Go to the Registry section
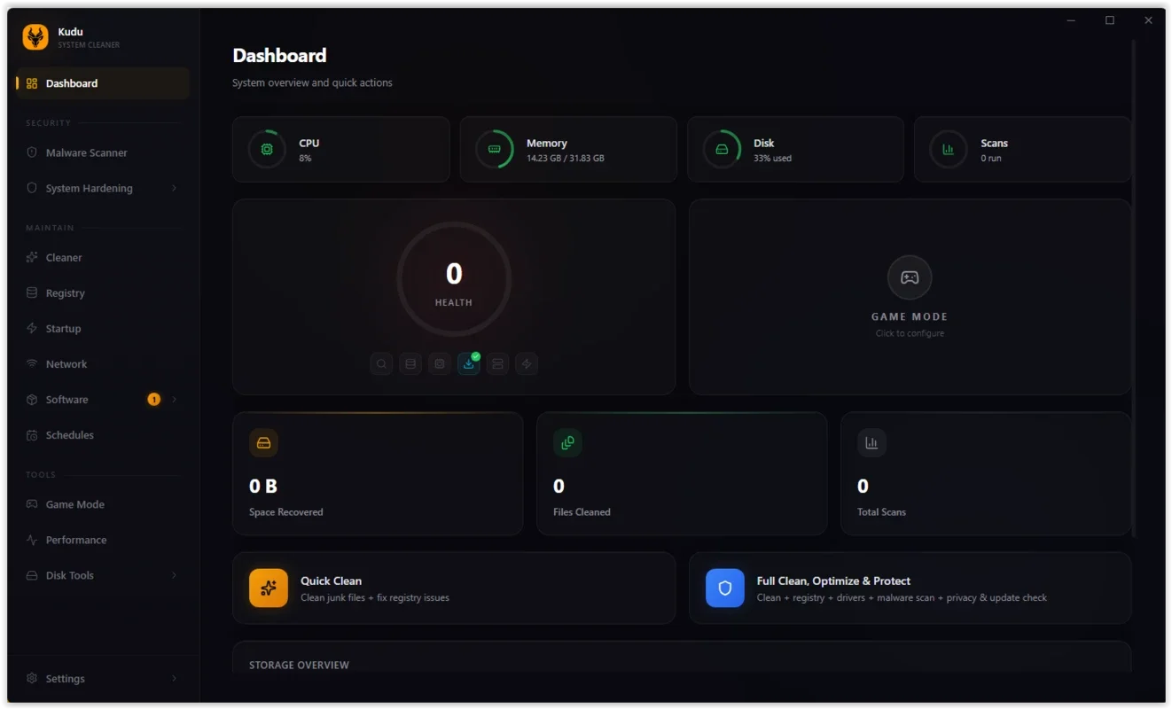Screen dimensions: 1172x709 65,293
